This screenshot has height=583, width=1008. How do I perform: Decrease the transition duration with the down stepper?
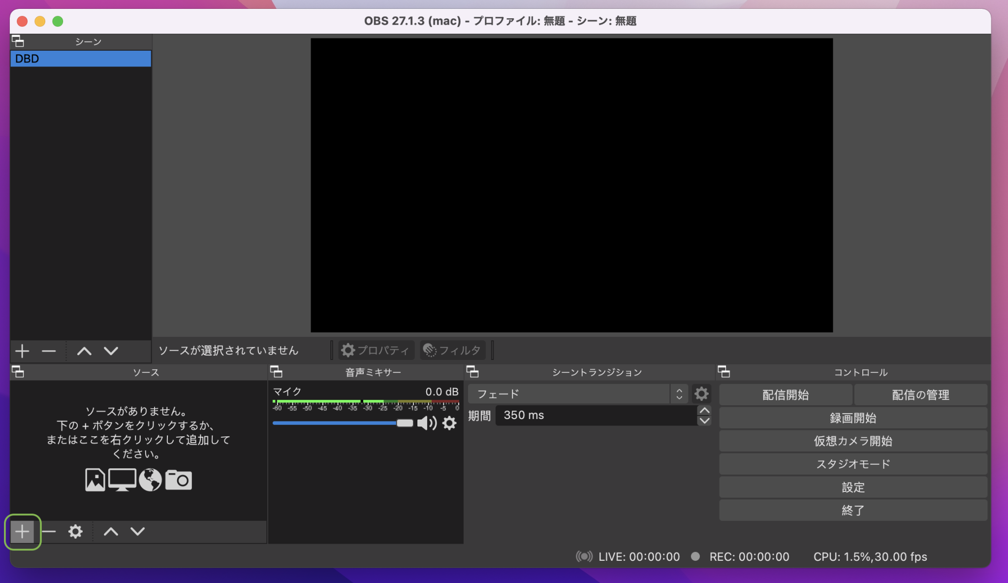tap(704, 421)
